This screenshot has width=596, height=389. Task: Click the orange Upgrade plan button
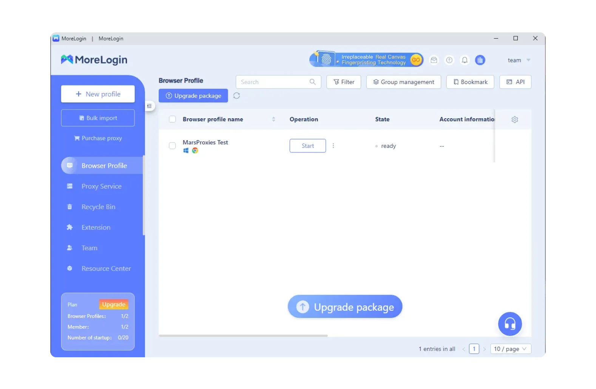(x=114, y=304)
